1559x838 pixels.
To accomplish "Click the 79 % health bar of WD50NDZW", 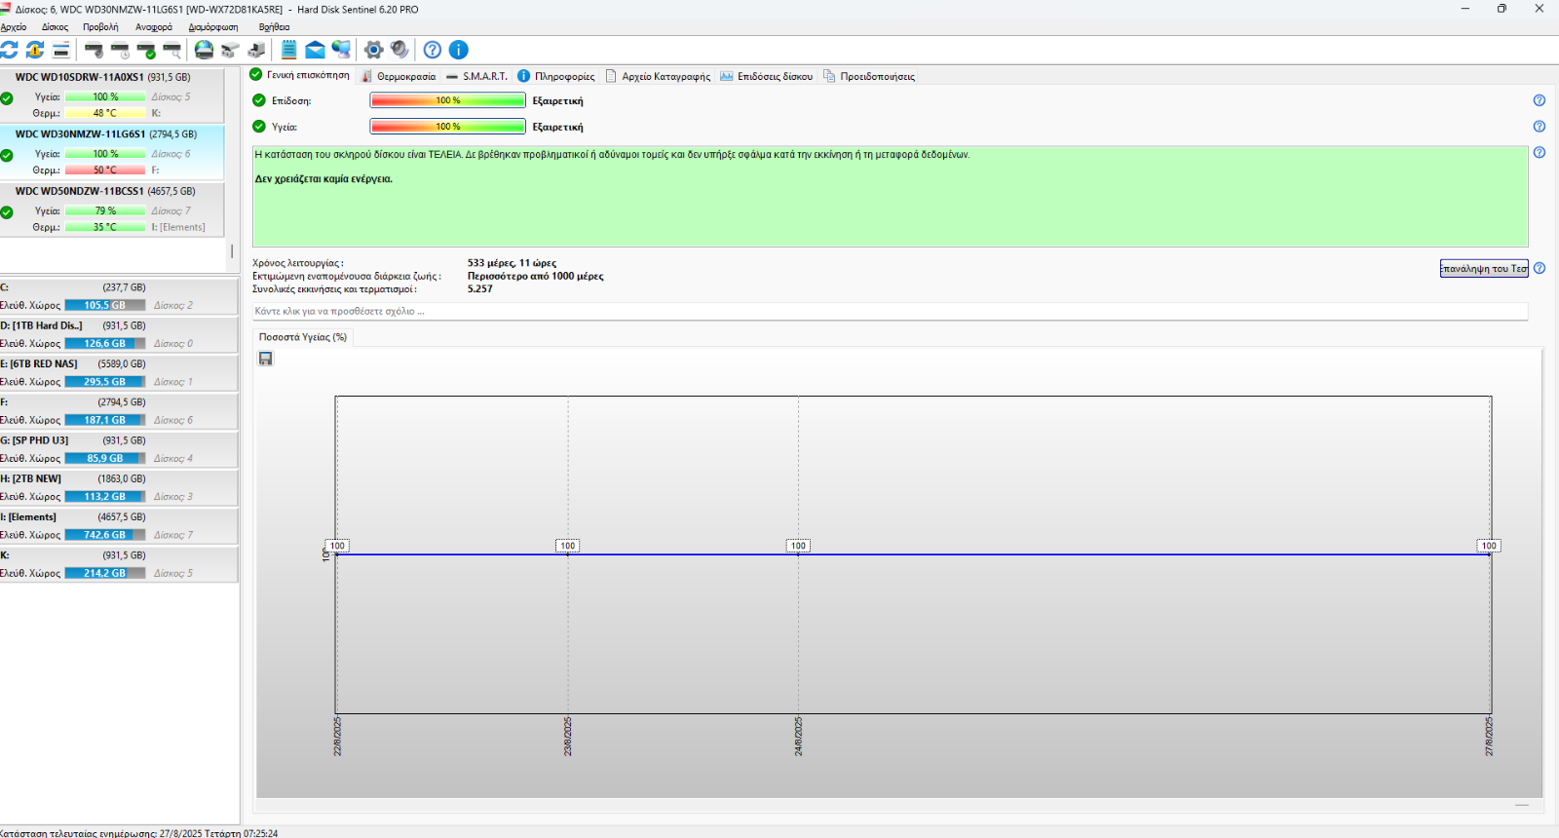I will tap(105, 210).
